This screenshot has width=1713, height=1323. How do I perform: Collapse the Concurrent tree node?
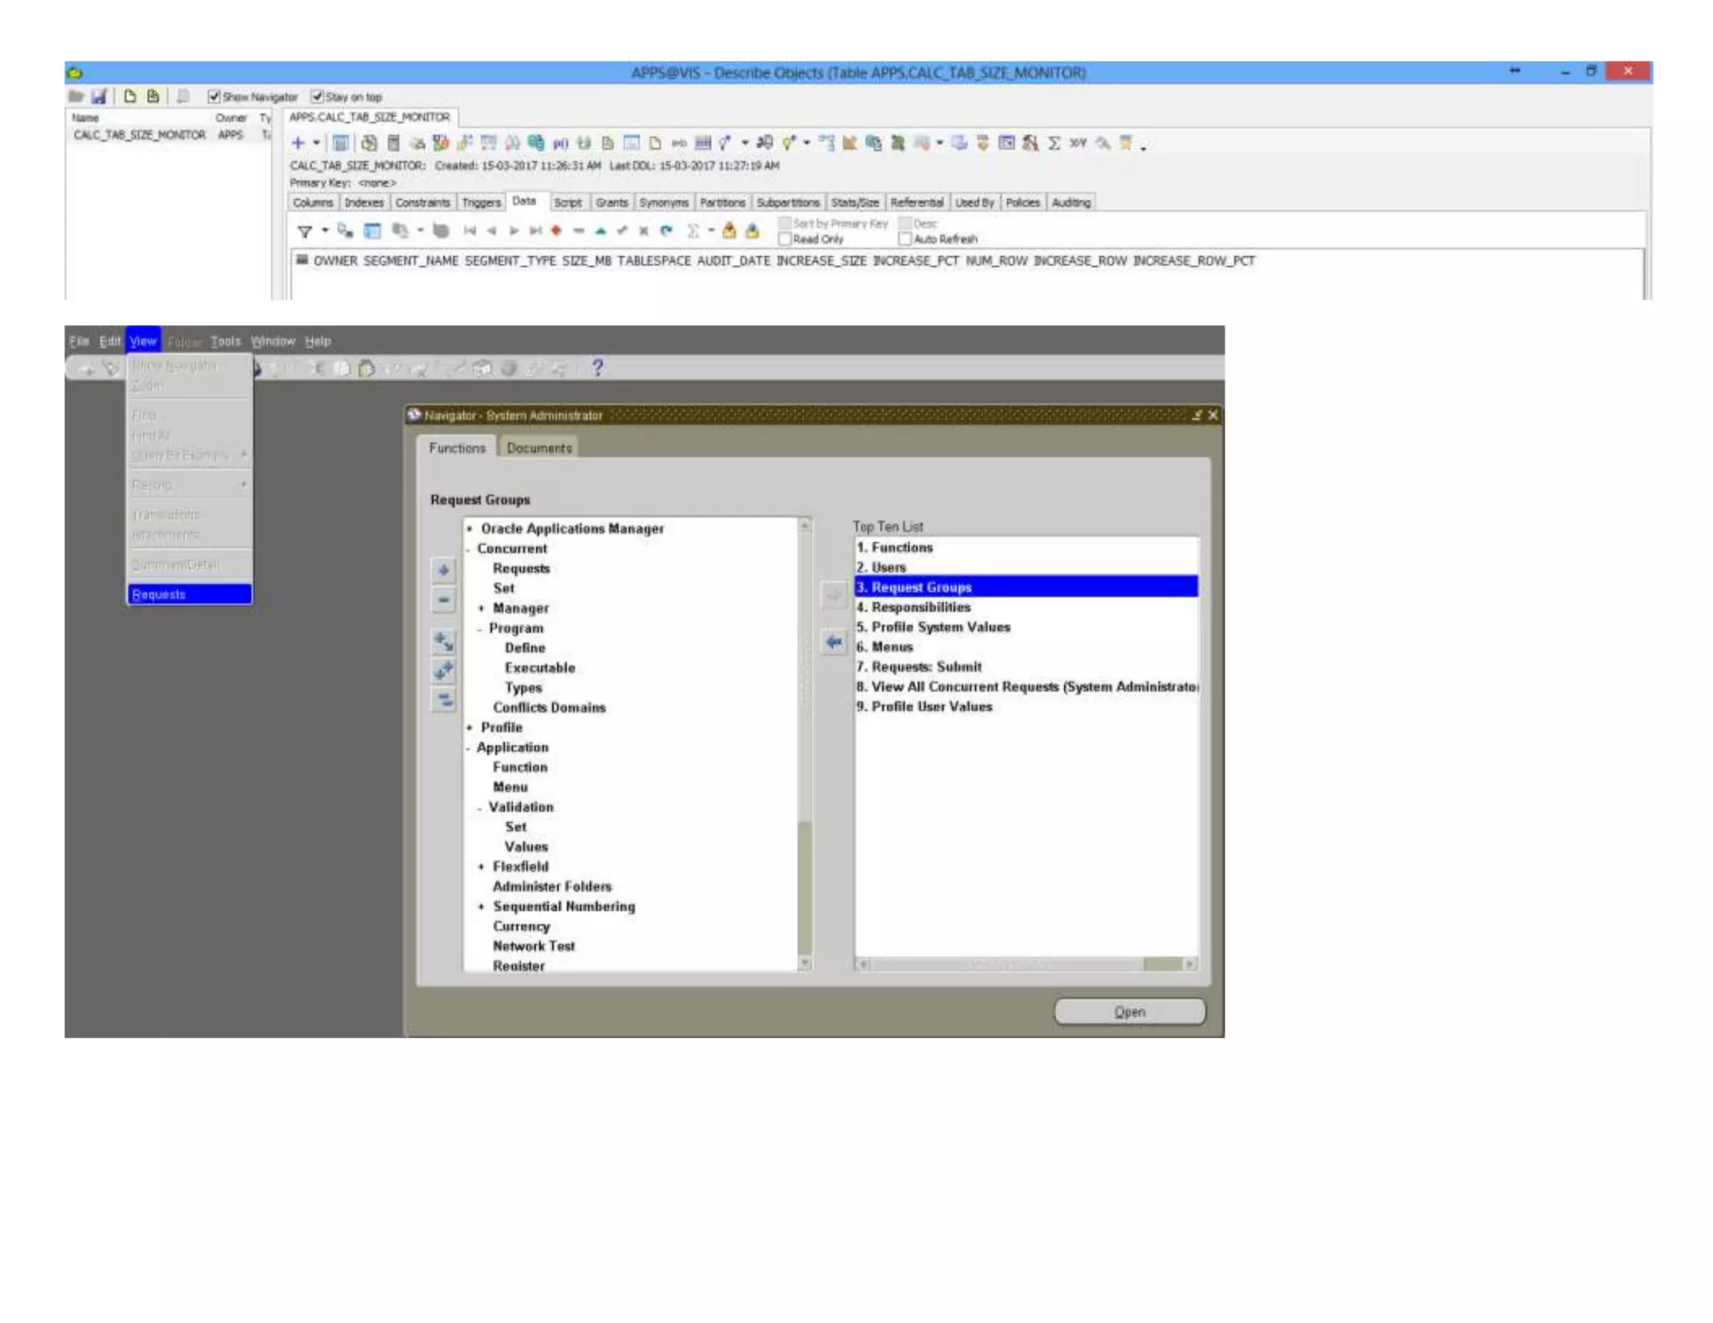coord(468,549)
